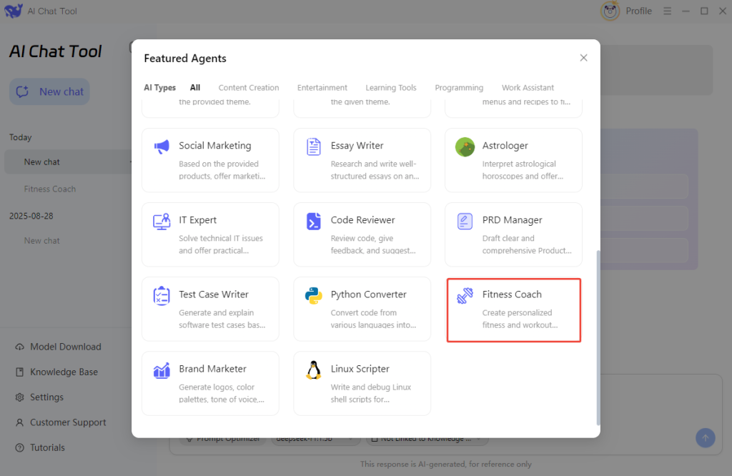Viewport: 732px width, 476px height.
Task: Start a New chat from sidebar
Action: click(x=50, y=91)
